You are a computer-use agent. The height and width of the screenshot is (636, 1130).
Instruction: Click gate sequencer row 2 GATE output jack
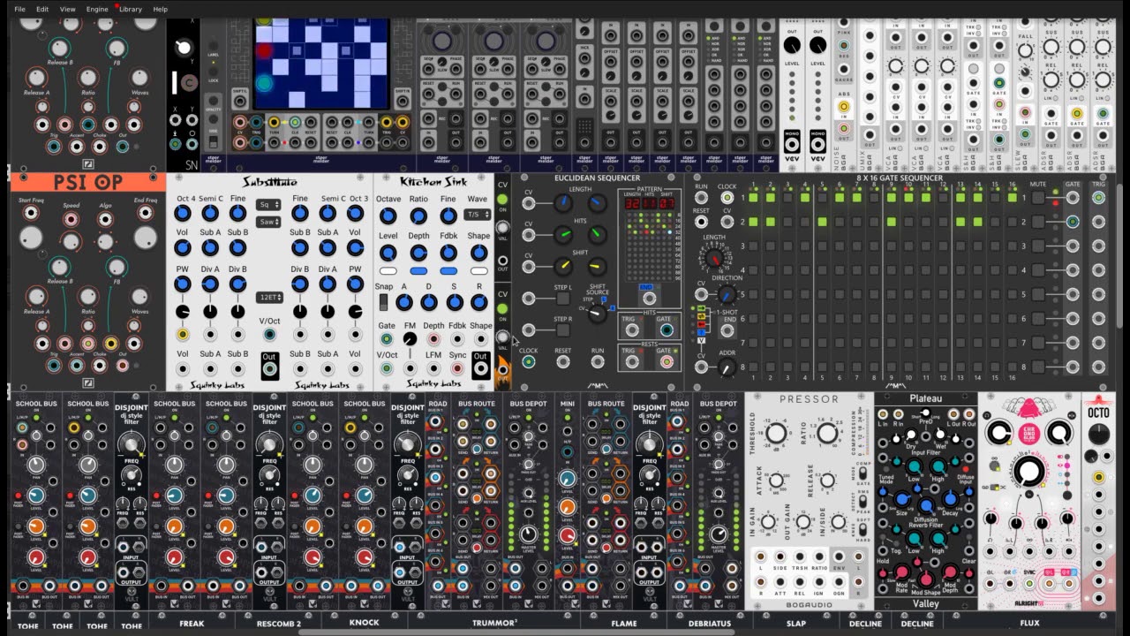pyautogui.click(x=1073, y=222)
